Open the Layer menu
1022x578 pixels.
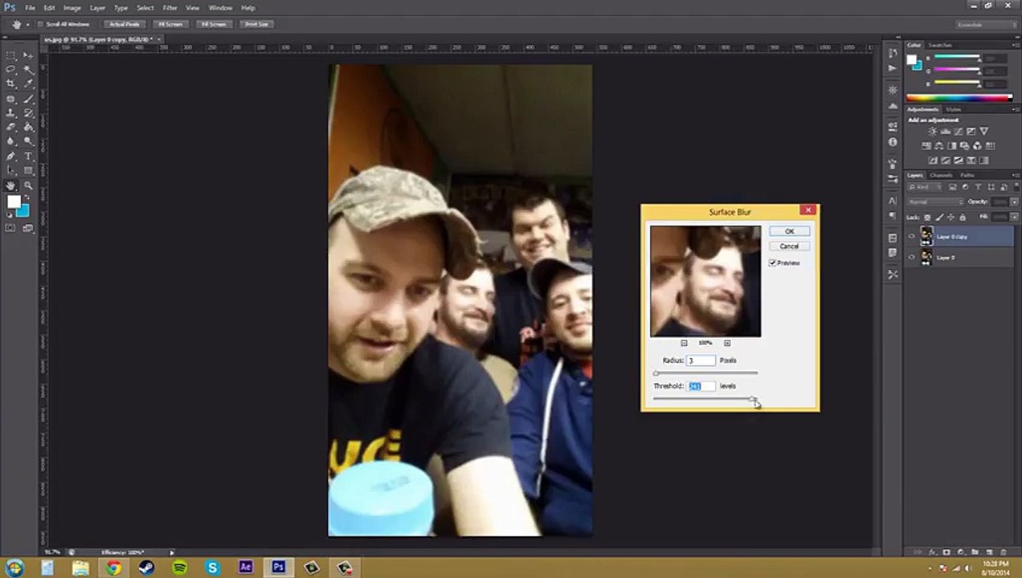pos(97,8)
